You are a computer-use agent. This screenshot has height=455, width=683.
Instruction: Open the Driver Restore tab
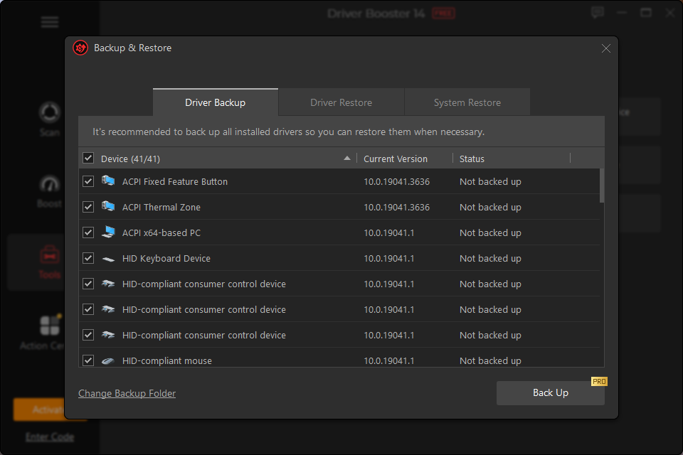point(341,102)
